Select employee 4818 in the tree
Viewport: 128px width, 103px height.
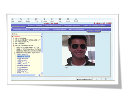click(x=22, y=64)
